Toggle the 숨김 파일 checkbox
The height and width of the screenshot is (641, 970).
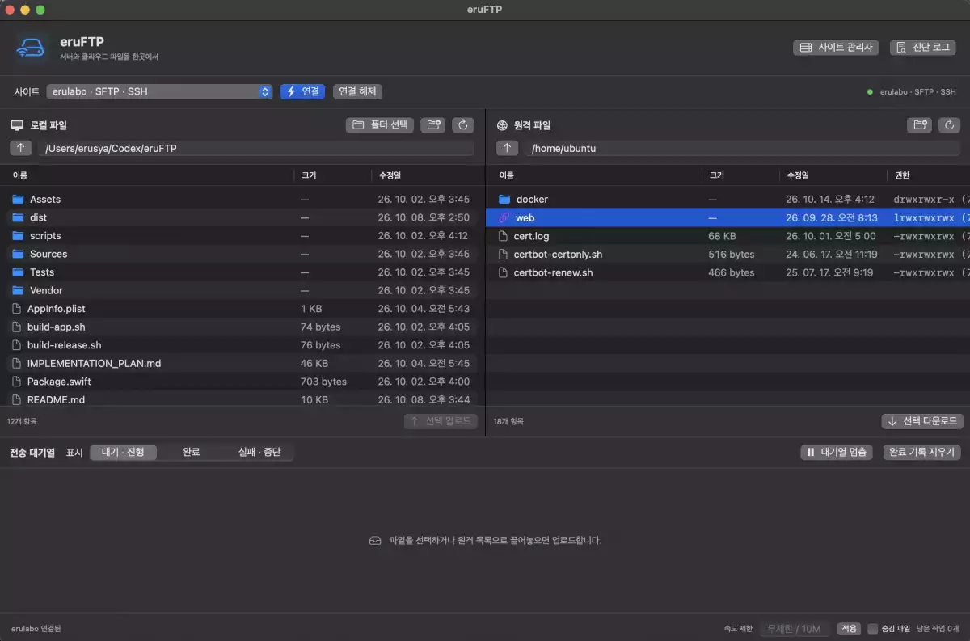click(x=873, y=629)
